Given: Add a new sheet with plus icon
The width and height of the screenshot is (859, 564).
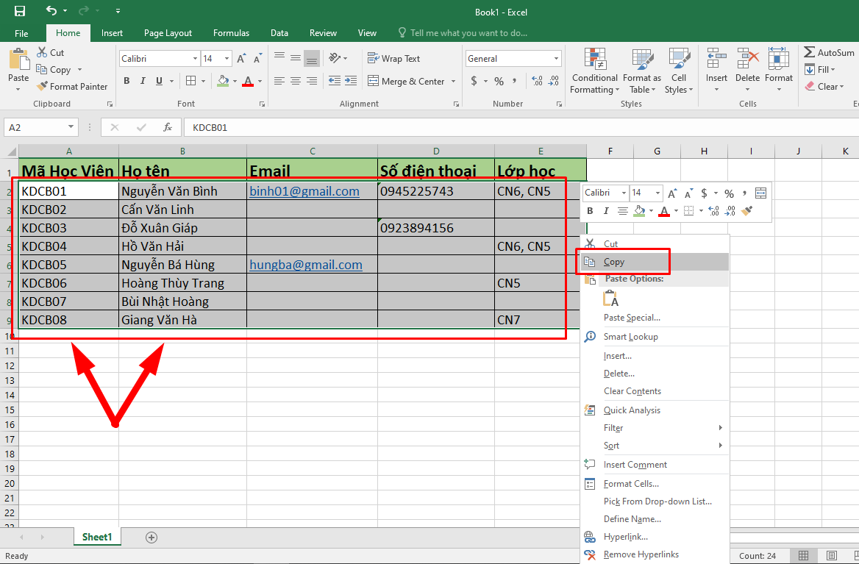Looking at the screenshot, I should [152, 538].
